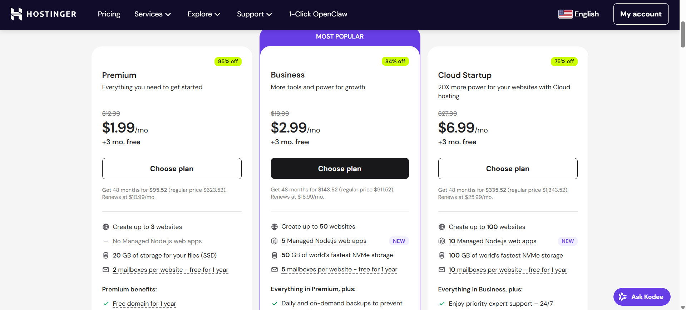Viewport: 686px width, 310px height.
Task: Click the storage icon next to 20 GB SSD
Action: click(x=105, y=255)
